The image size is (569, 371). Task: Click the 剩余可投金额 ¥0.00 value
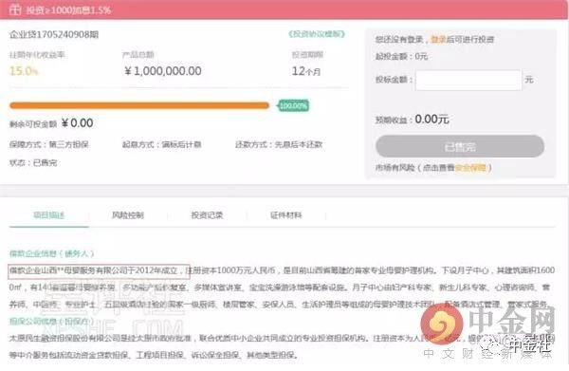77,123
